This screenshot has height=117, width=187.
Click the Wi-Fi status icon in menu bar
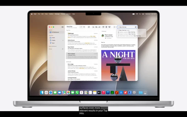pos(137,14)
